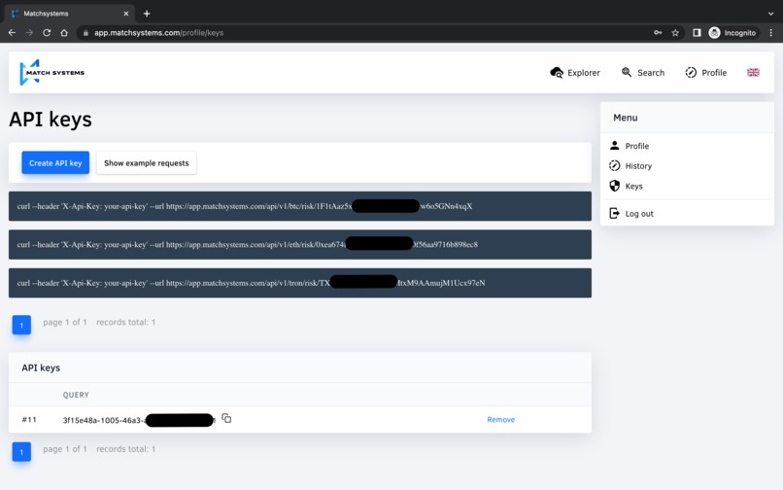Click the #11 row number
Image resolution: width=783 pixels, height=490 pixels.
(29, 419)
